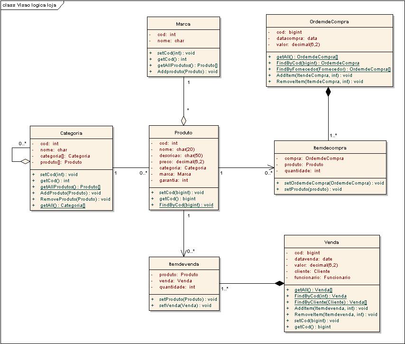This screenshot has width=405, height=344.
Task: Click the Venda class name
Action: tap(331, 242)
